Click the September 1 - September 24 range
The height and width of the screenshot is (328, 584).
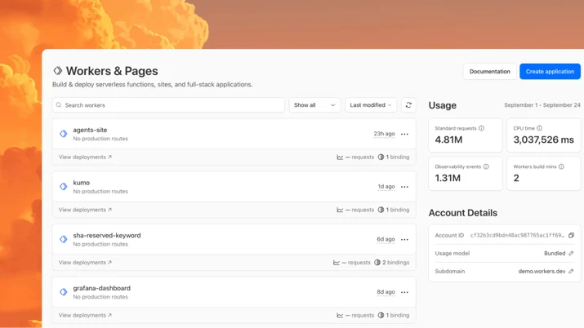[x=542, y=105]
